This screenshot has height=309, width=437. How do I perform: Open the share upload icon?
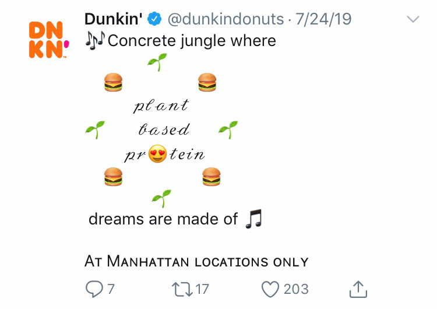(358, 289)
